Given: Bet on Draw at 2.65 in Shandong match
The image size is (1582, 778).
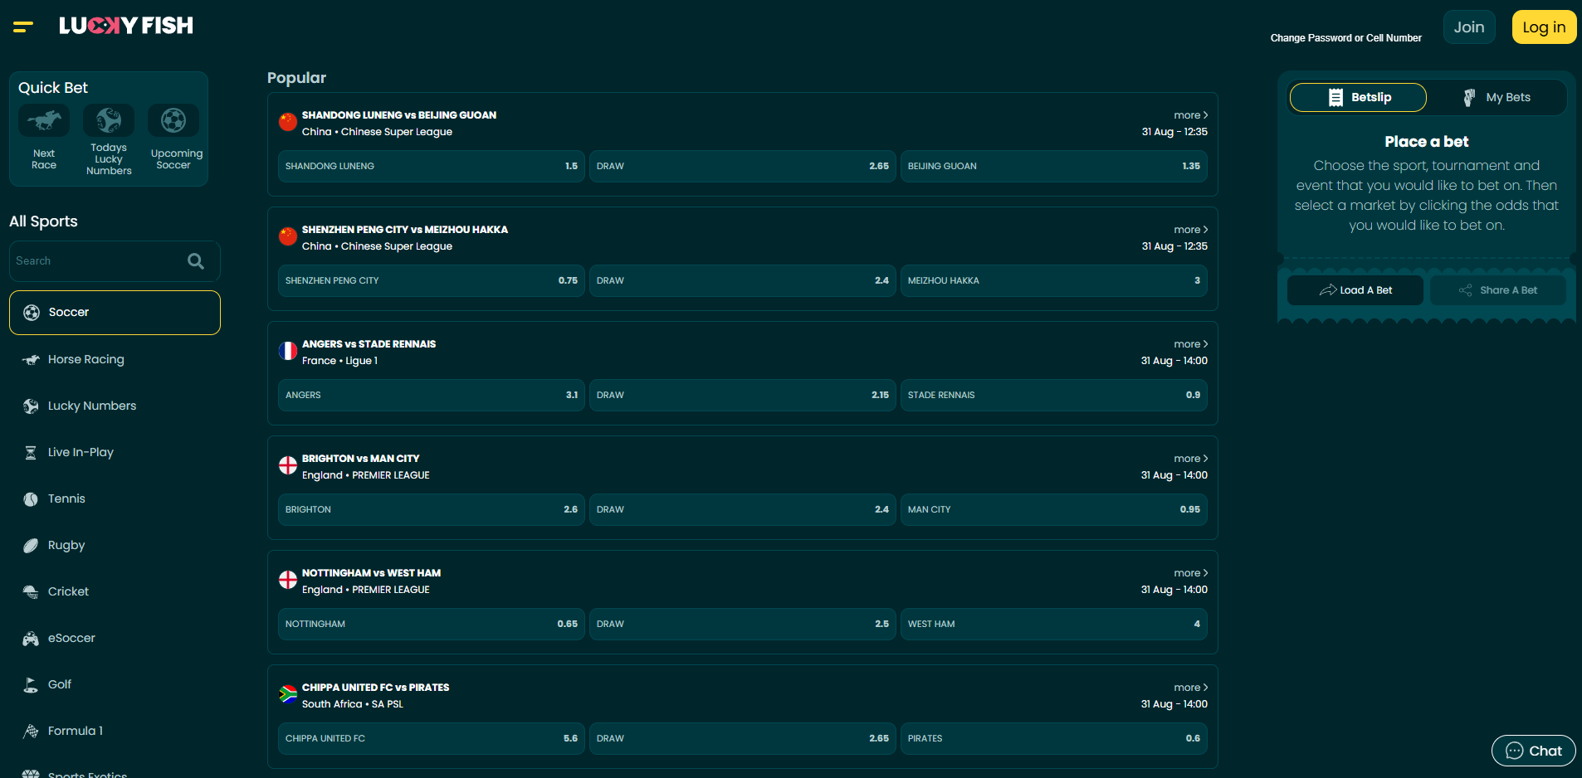Looking at the screenshot, I should coord(743,166).
